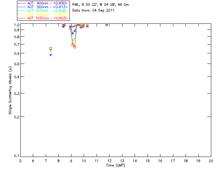Click the x-axis tick label 5

click(20, 161)
